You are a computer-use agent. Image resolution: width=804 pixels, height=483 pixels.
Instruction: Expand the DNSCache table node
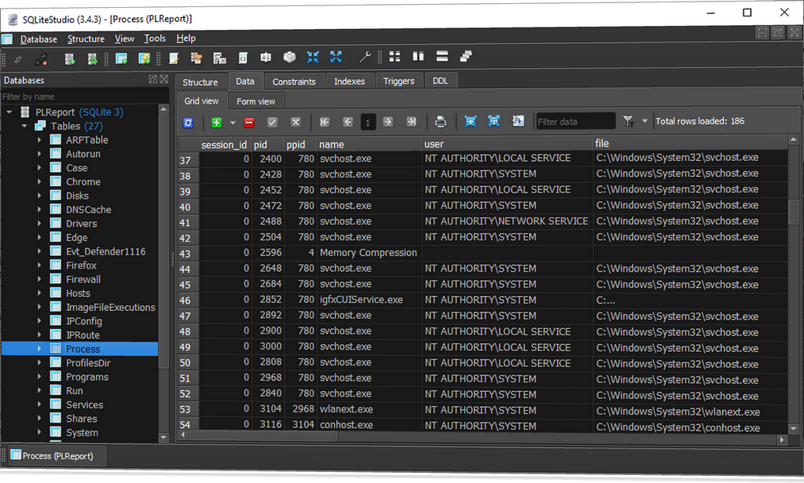[39, 210]
